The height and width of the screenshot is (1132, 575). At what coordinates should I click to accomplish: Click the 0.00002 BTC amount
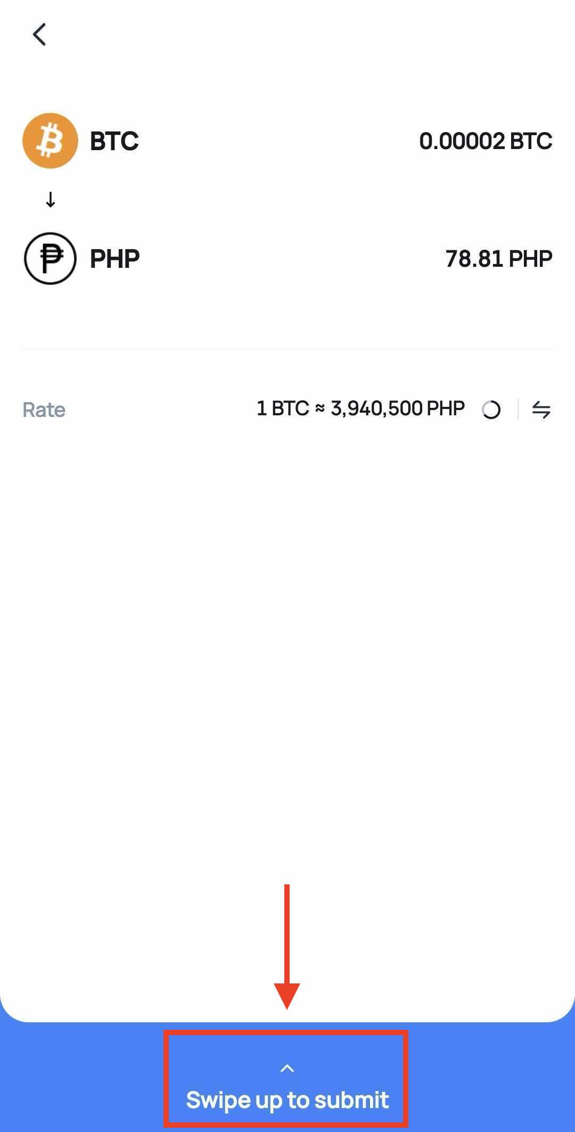click(485, 141)
